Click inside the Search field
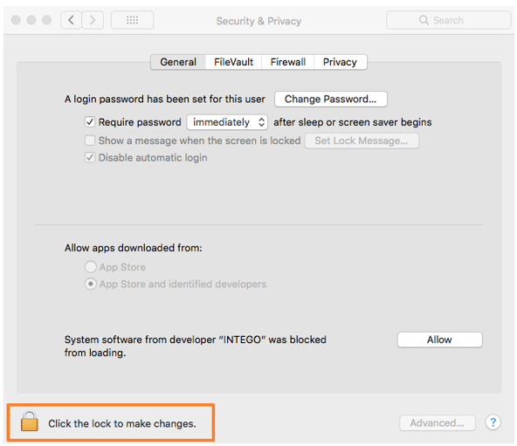The height and width of the screenshot is (446, 517). pyautogui.click(x=448, y=20)
